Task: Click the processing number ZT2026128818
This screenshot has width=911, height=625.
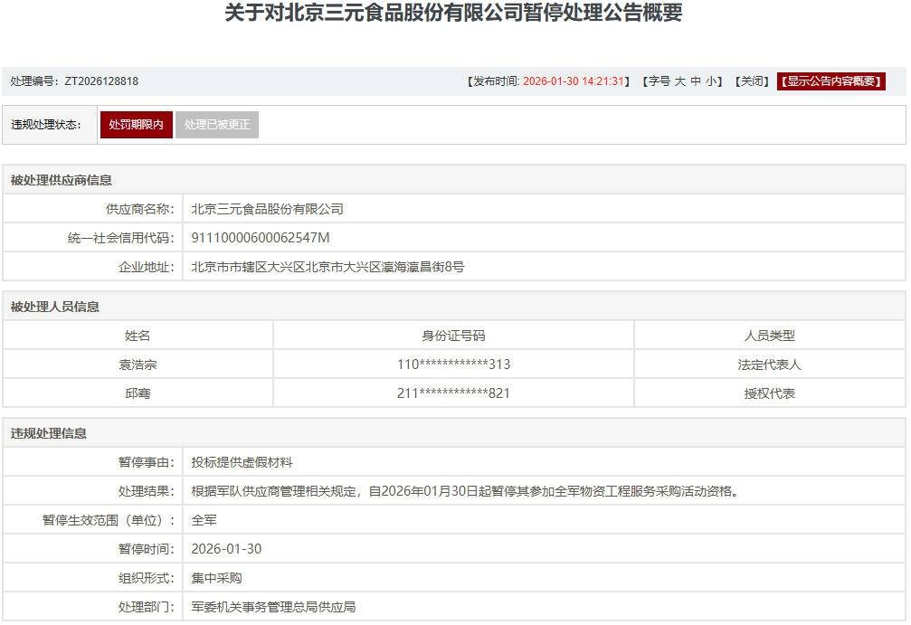Action: pyautogui.click(x=100, y=81)
